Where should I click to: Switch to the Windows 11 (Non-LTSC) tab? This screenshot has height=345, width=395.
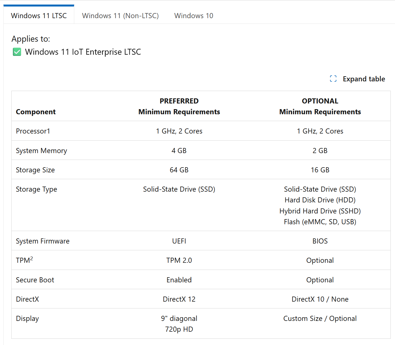click(x=120, y=16)
